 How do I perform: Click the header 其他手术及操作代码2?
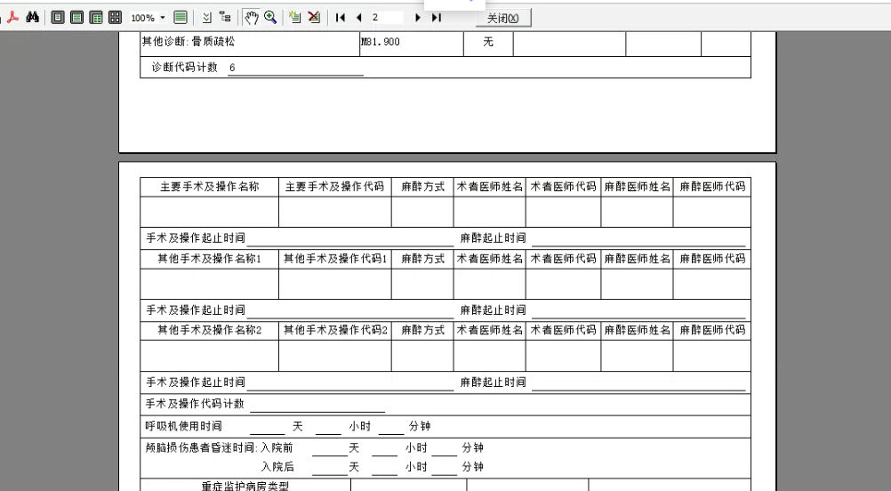(x=335, y=330)
